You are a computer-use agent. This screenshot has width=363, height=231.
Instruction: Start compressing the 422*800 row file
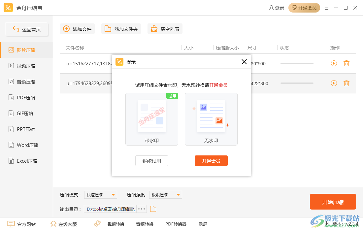(x=334, y=83)
